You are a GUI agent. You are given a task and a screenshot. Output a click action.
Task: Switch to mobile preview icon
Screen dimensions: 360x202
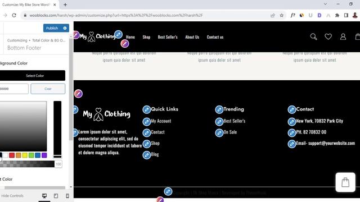67,196
